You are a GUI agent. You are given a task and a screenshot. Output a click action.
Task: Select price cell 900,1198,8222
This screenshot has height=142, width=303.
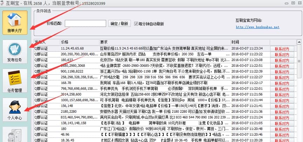73,71
